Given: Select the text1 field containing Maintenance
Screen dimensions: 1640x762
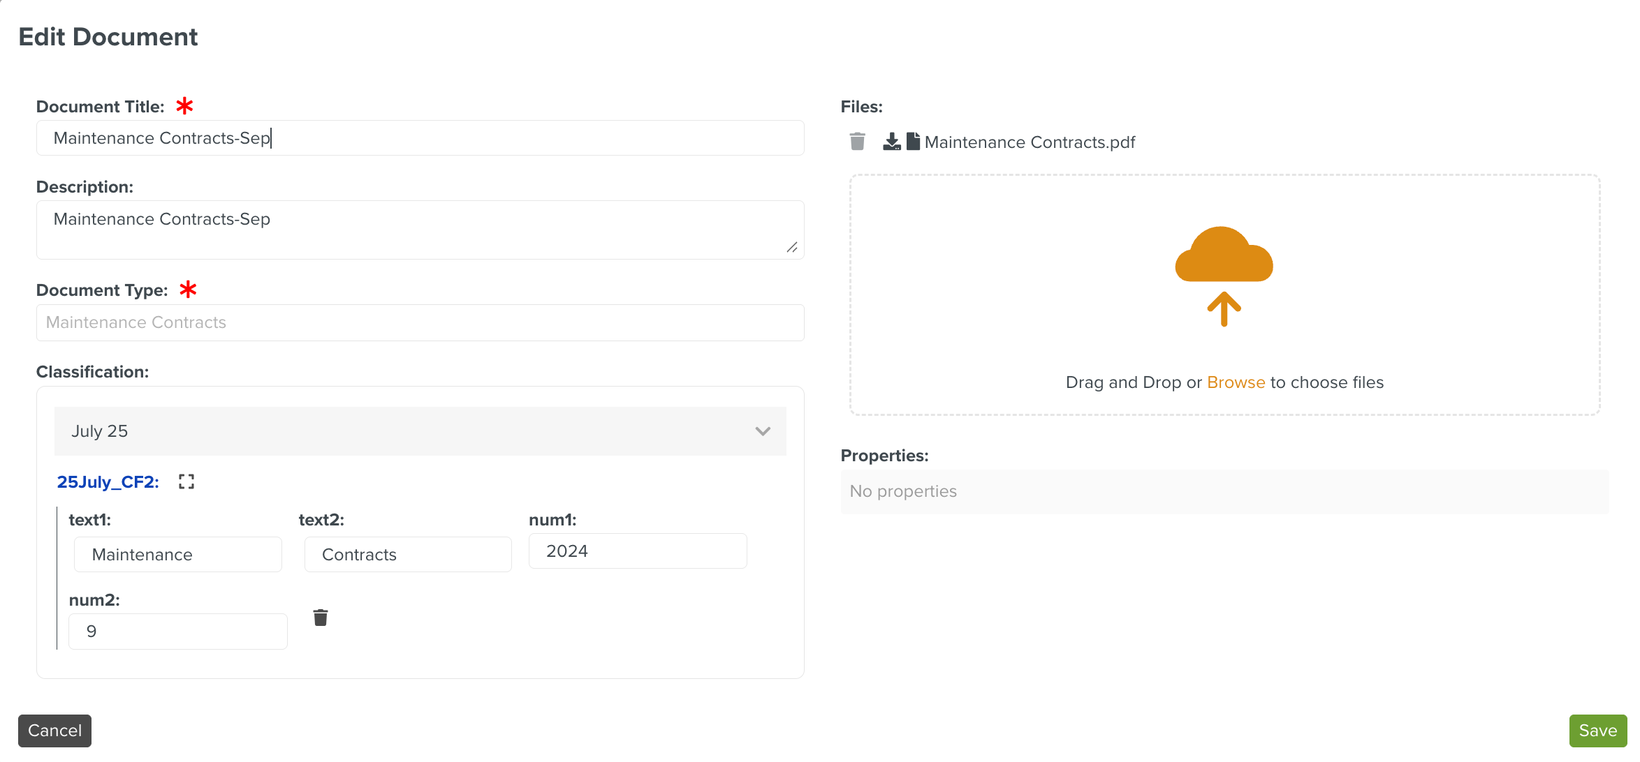Looking at the screenshot, I should tap(177, 555).
